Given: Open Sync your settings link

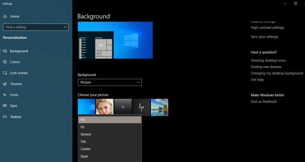Looking at the screenshot, I should [264, 37].
